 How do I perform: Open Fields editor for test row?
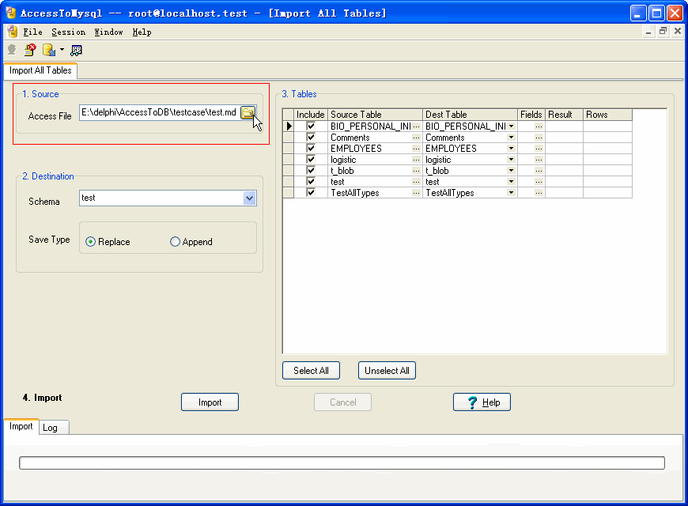(539, 182)
